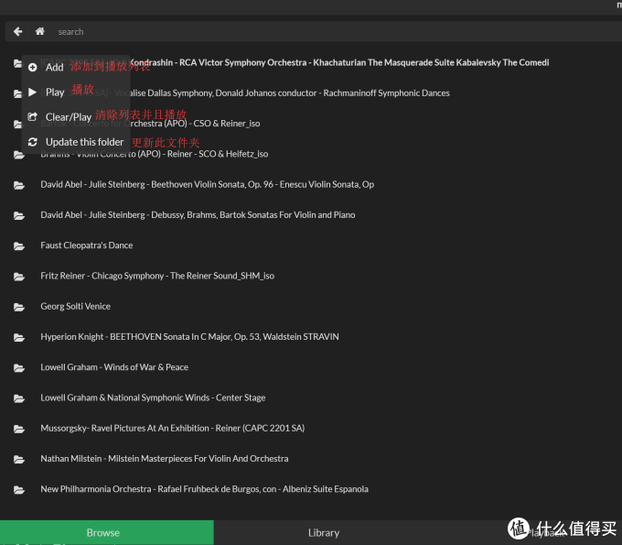Image resolution: width=622 pixels, height=545 pixels.
Task: Go to the home directory icon
Action: coord(39,31)
